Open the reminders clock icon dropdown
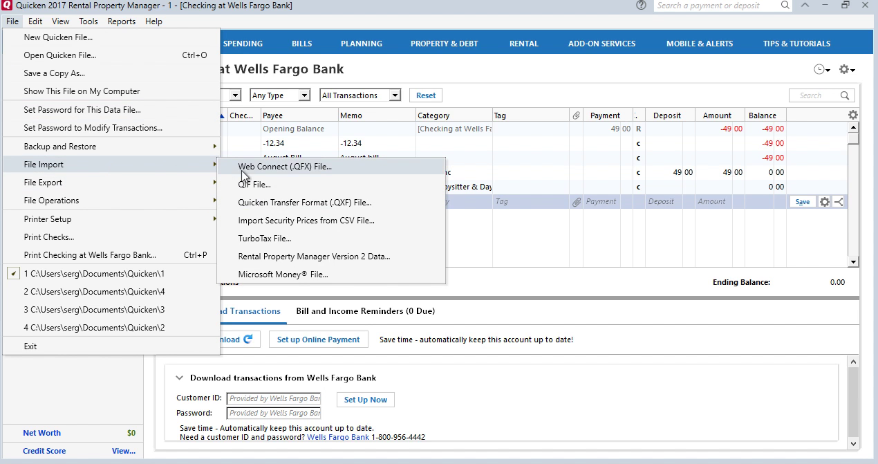 (x=821, y=70)
